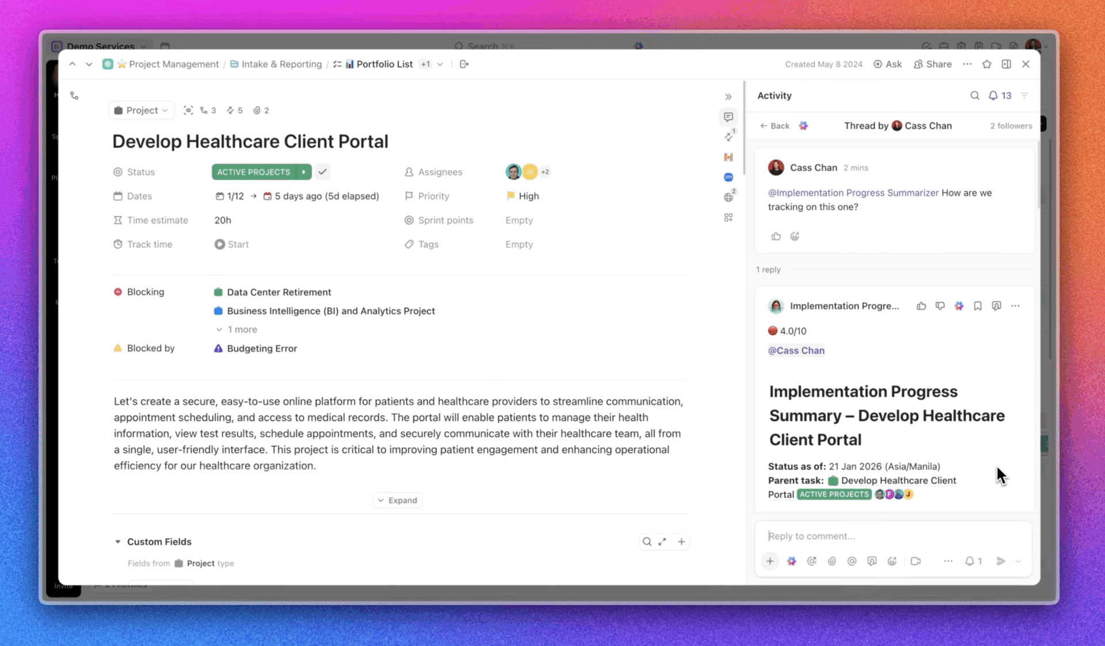Open Project Management breadcrumb space
The height and width of the screenshot is (646, 1105).
[x=173, y=64]
